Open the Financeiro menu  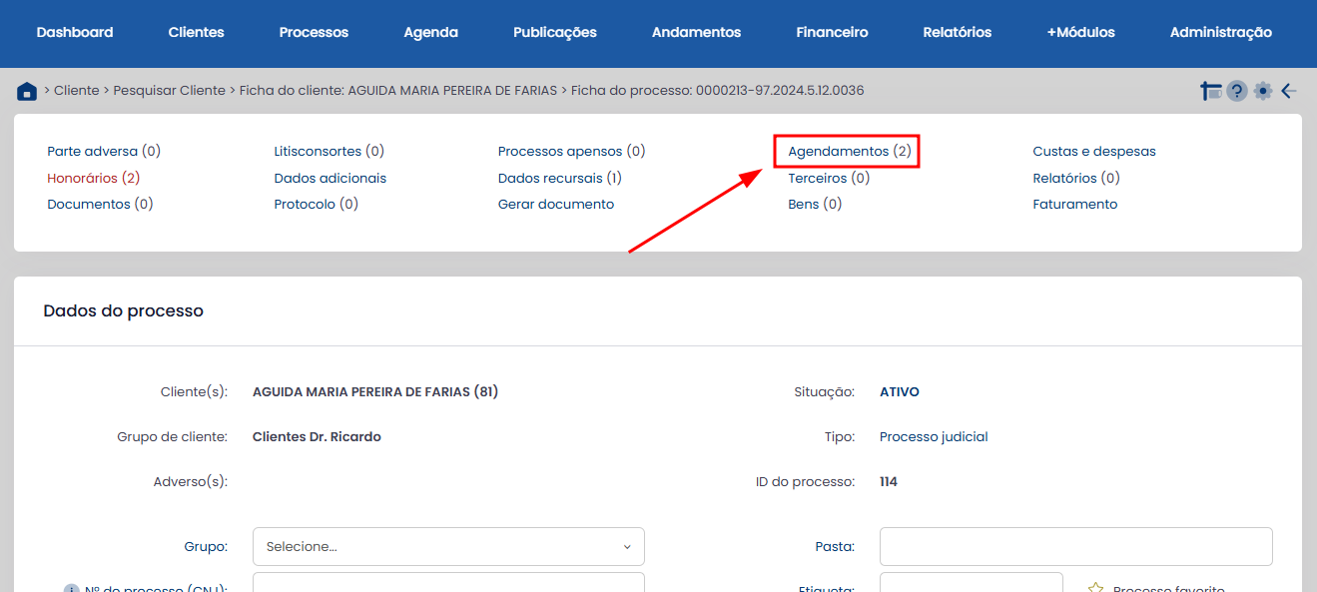(832, 32)
